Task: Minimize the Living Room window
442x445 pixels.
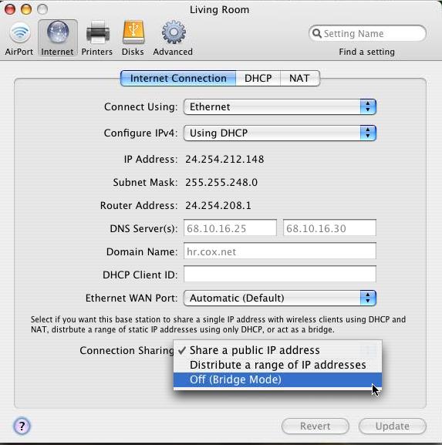Action: (x=26, y=9)
